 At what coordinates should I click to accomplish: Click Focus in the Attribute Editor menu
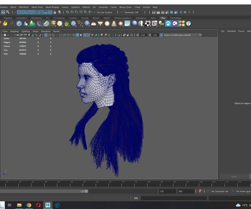[241, 31]
